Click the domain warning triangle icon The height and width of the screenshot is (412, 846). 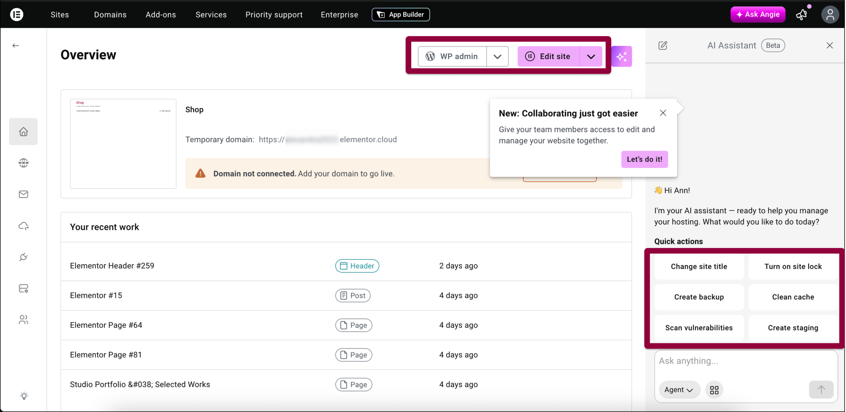click(200, 173)
